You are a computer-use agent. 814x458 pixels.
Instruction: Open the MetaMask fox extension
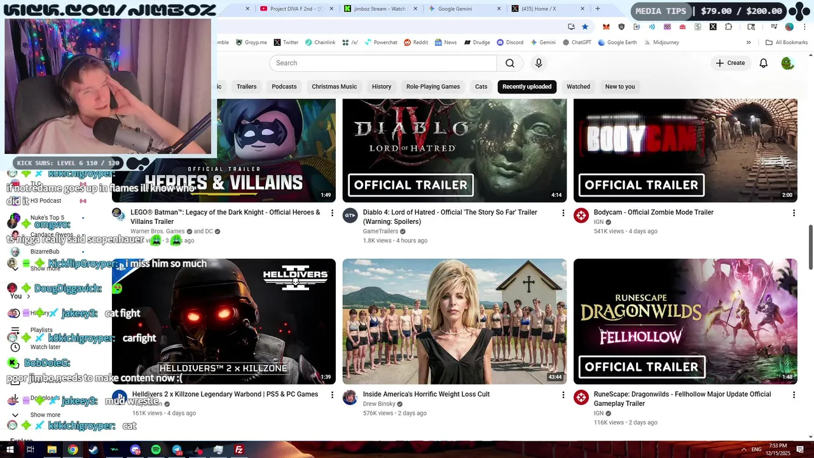(606, 27)
